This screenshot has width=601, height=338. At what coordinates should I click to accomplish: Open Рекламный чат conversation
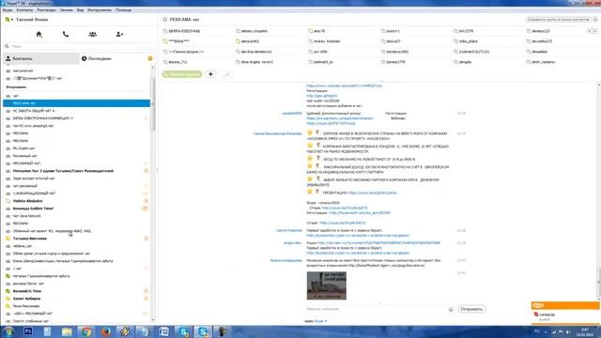pyautogui.click(x=77, y=156)
